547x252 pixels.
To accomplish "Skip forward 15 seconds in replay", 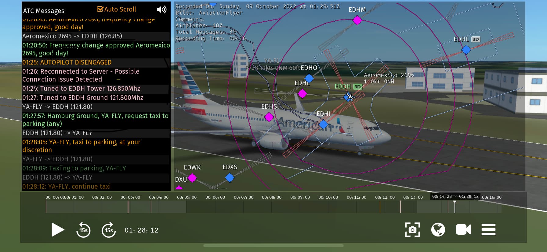I will 109,230.
